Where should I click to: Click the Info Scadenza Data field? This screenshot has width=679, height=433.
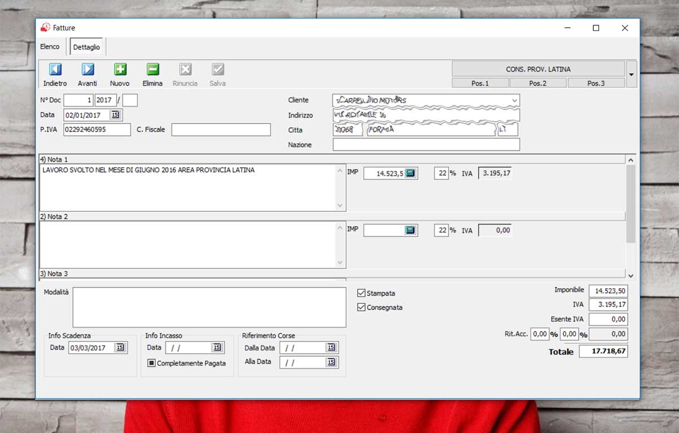click(x=91, y=348)
